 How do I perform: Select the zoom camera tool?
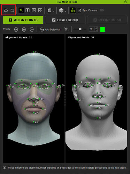28,10
